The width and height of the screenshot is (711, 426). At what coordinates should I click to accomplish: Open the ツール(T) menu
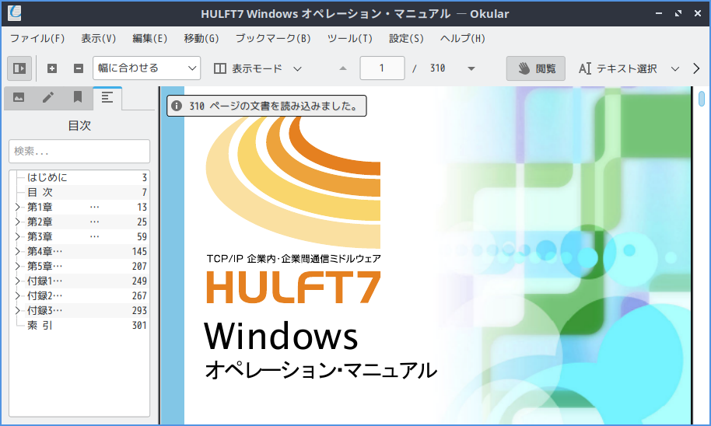(349, 39)
